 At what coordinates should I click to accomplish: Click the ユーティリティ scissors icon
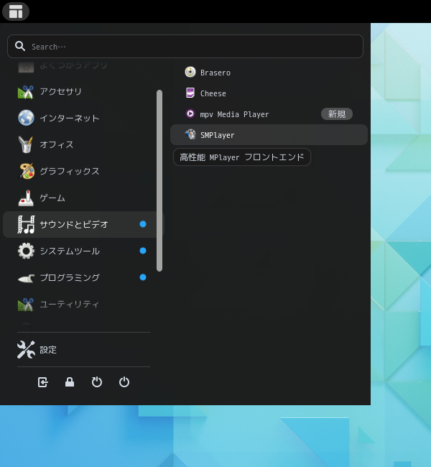(26, 305)
